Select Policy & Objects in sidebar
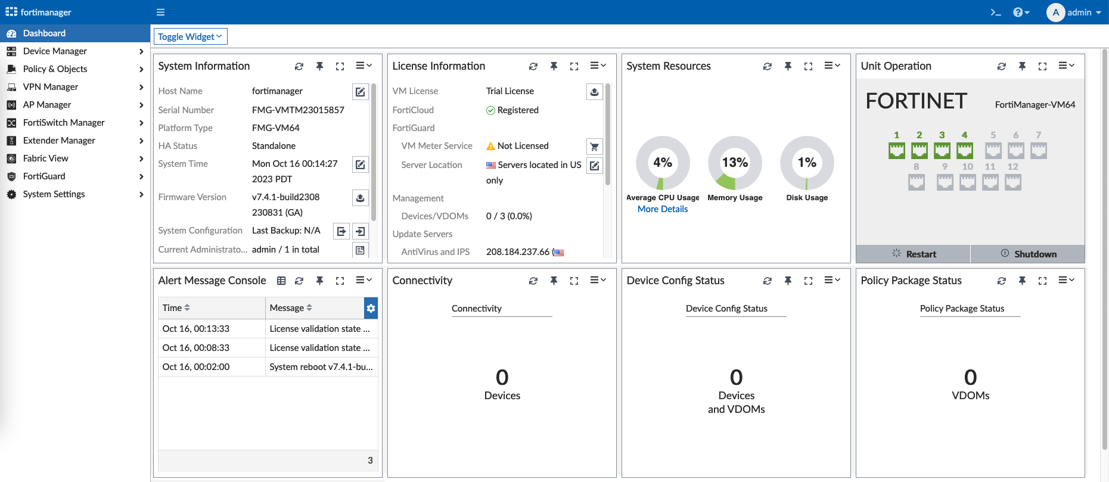Screen dimensions: 1109x482 tap(55, 69)
